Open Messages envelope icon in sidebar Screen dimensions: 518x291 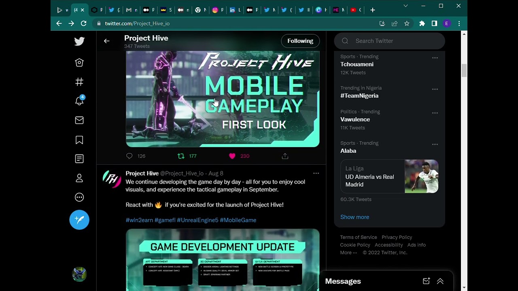pyautogui.click(x=79, y=120)
